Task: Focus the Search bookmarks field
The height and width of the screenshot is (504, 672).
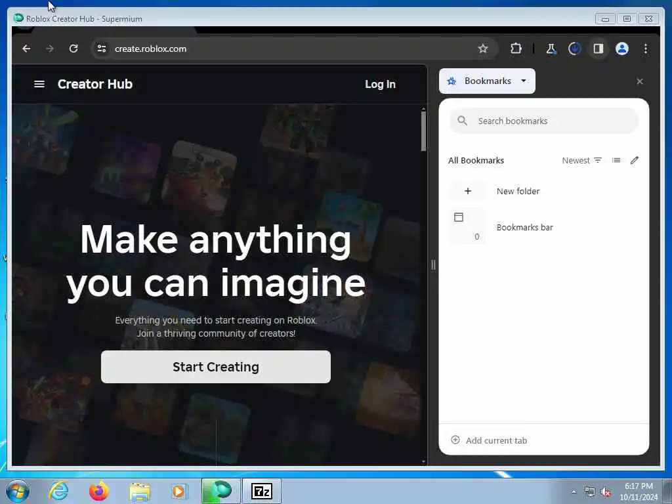Action: coord(544,121)
